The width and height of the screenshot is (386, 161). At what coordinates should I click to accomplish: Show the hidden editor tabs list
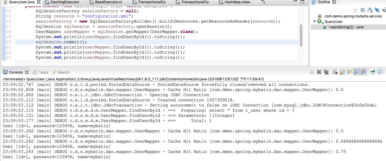coord(263,2)
